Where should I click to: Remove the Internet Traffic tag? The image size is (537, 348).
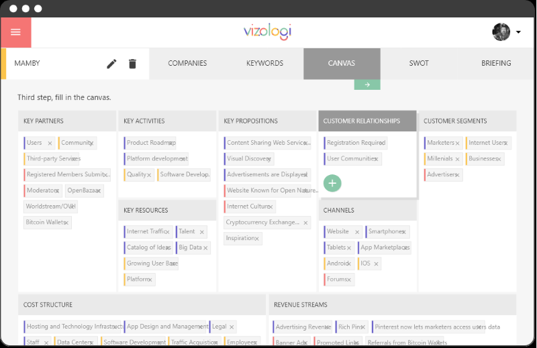tap(167, 232)
